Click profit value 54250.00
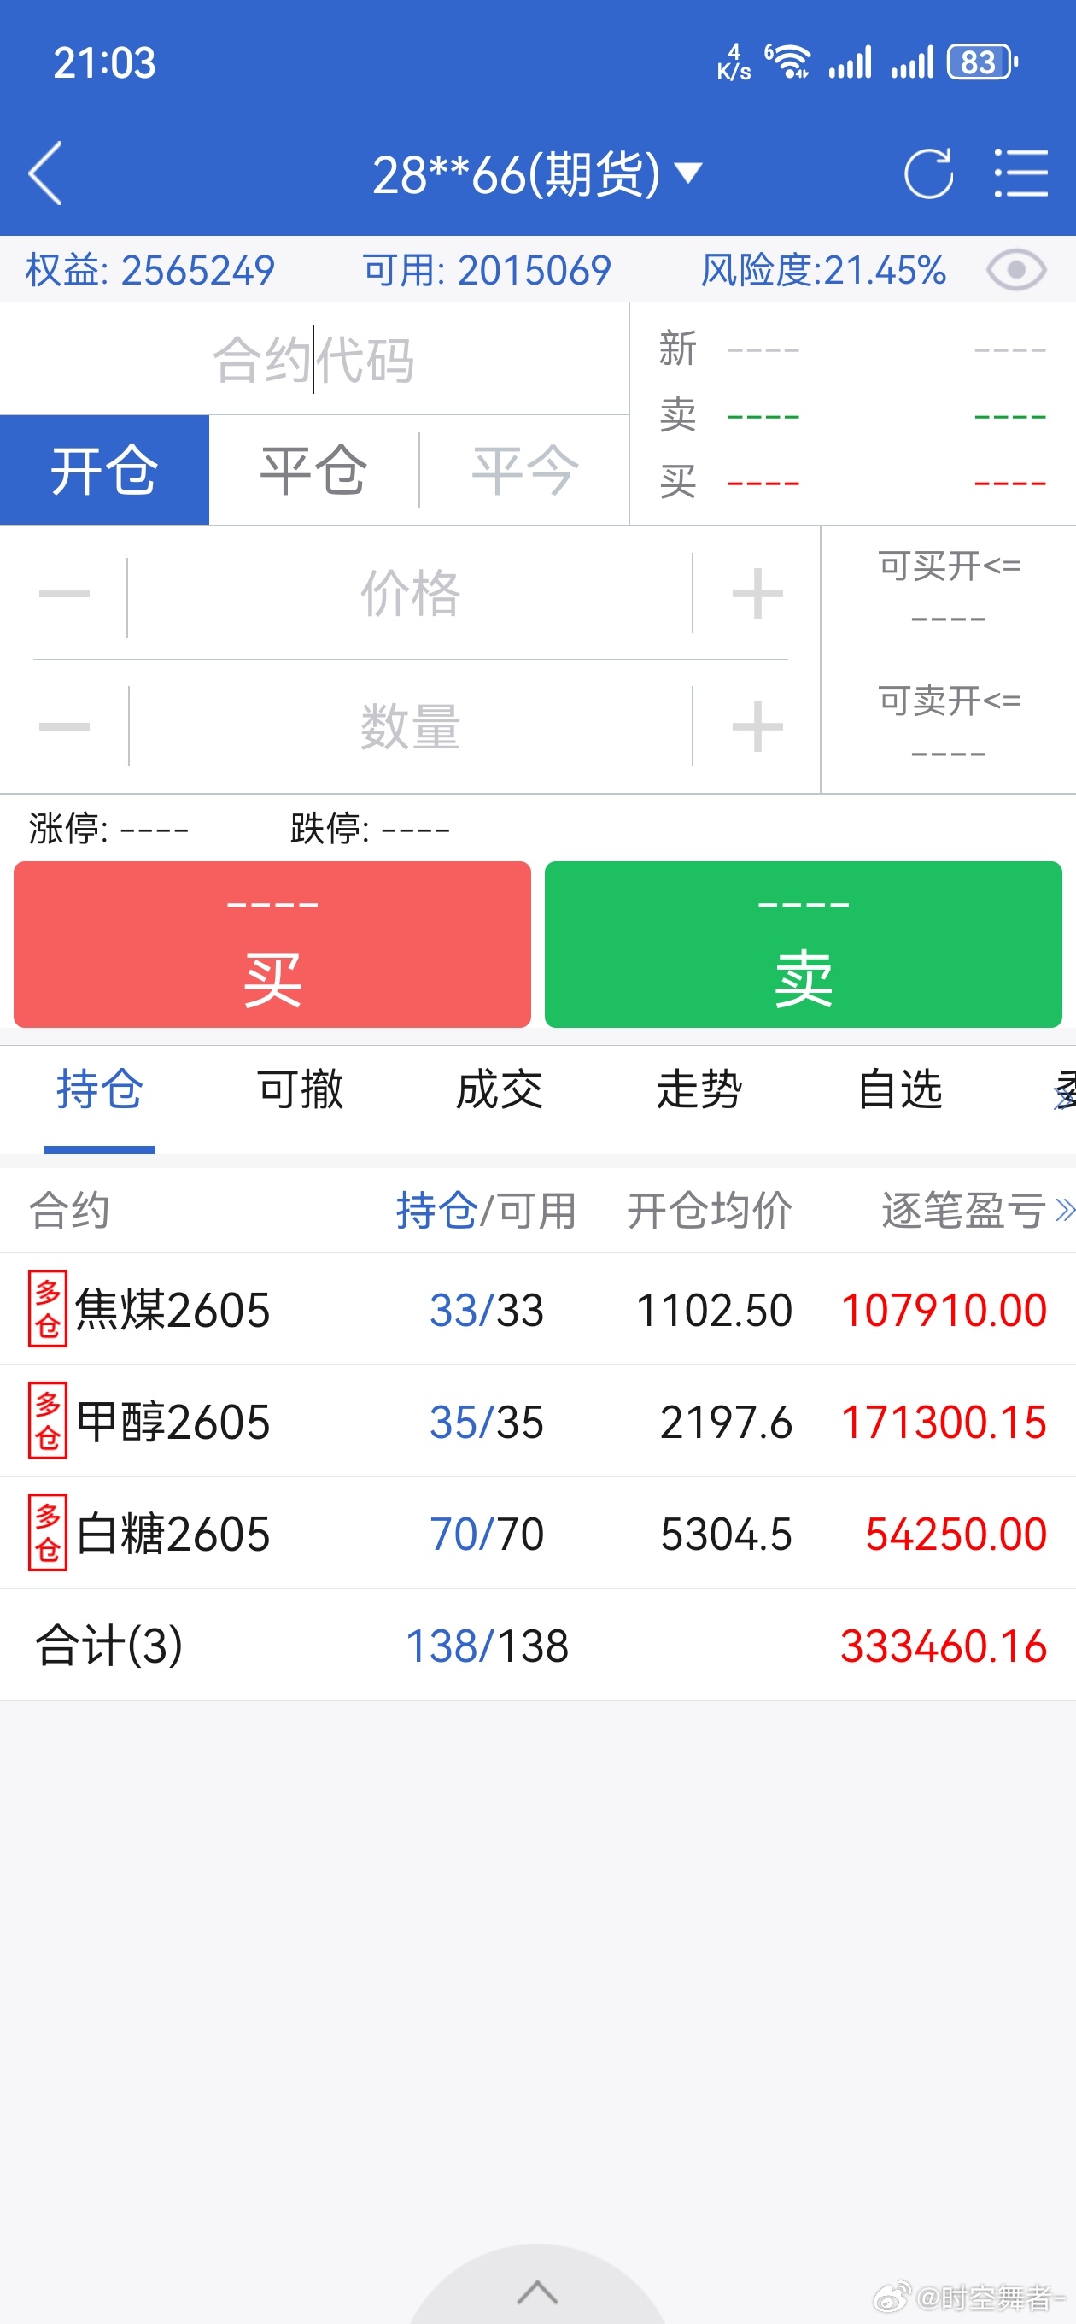Image resolution: width=1076 pixels, height=2324 pixels. click(956, 1535)
